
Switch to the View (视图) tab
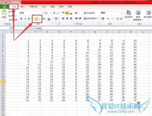[x=70, y=7]
